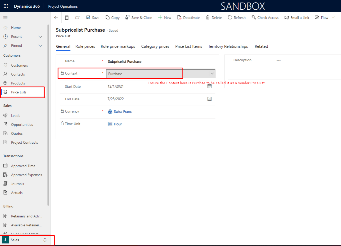The image size is (341, 246).
Task: Open the Price List Items tab
Action: 188,46
